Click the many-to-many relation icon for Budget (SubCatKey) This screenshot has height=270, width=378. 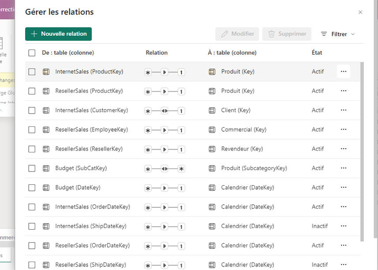point(165,169)
